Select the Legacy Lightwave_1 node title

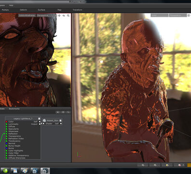(x=23, y=118)
